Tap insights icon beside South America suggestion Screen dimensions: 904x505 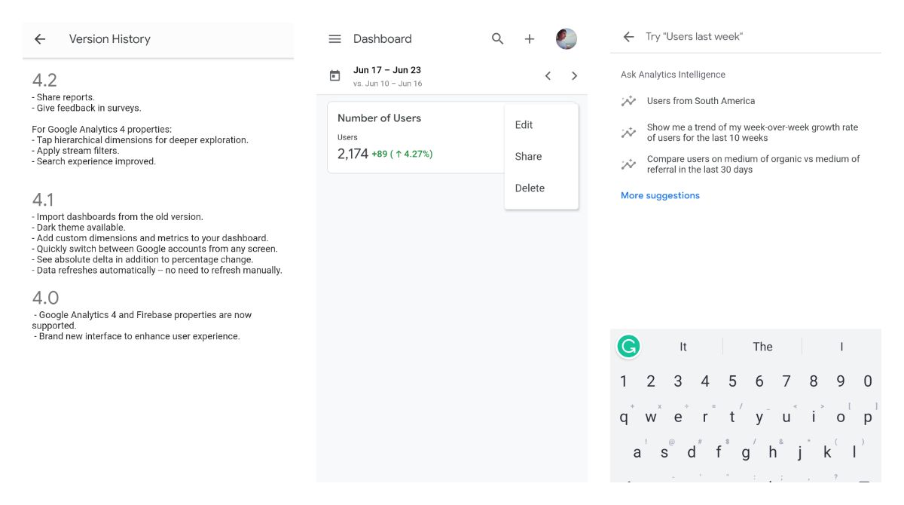(x=628, y=101)
